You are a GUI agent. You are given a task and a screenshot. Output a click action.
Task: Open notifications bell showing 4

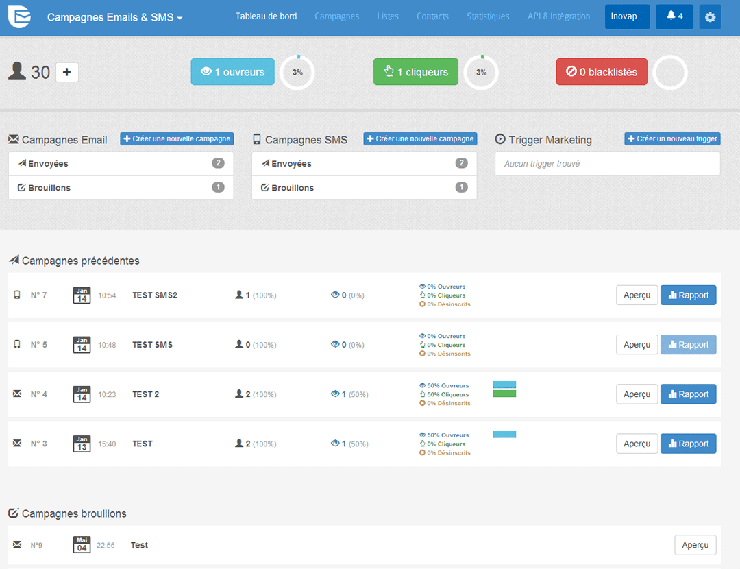pyautogui.click(x=674, y=17)
